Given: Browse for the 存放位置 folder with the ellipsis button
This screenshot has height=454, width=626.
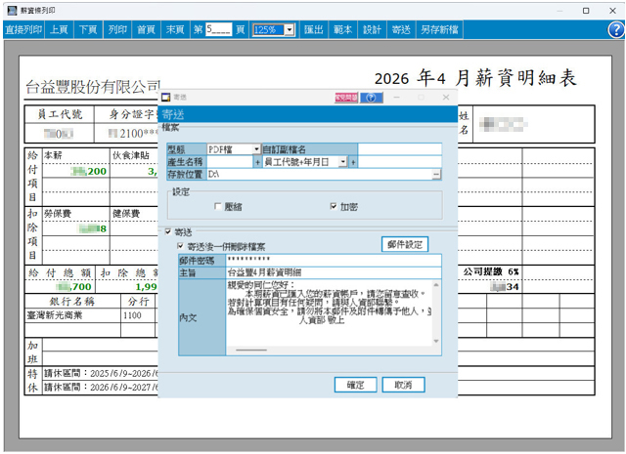Looking at the screenshot, I should pos(437,174).
